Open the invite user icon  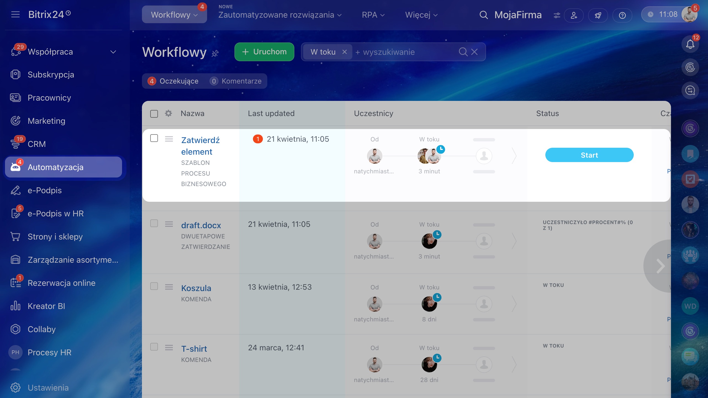pos(574,15)
